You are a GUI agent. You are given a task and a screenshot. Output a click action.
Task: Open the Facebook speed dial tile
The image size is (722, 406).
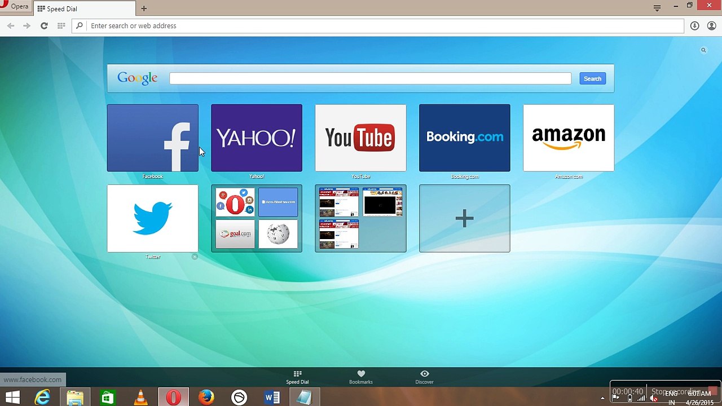152,138
